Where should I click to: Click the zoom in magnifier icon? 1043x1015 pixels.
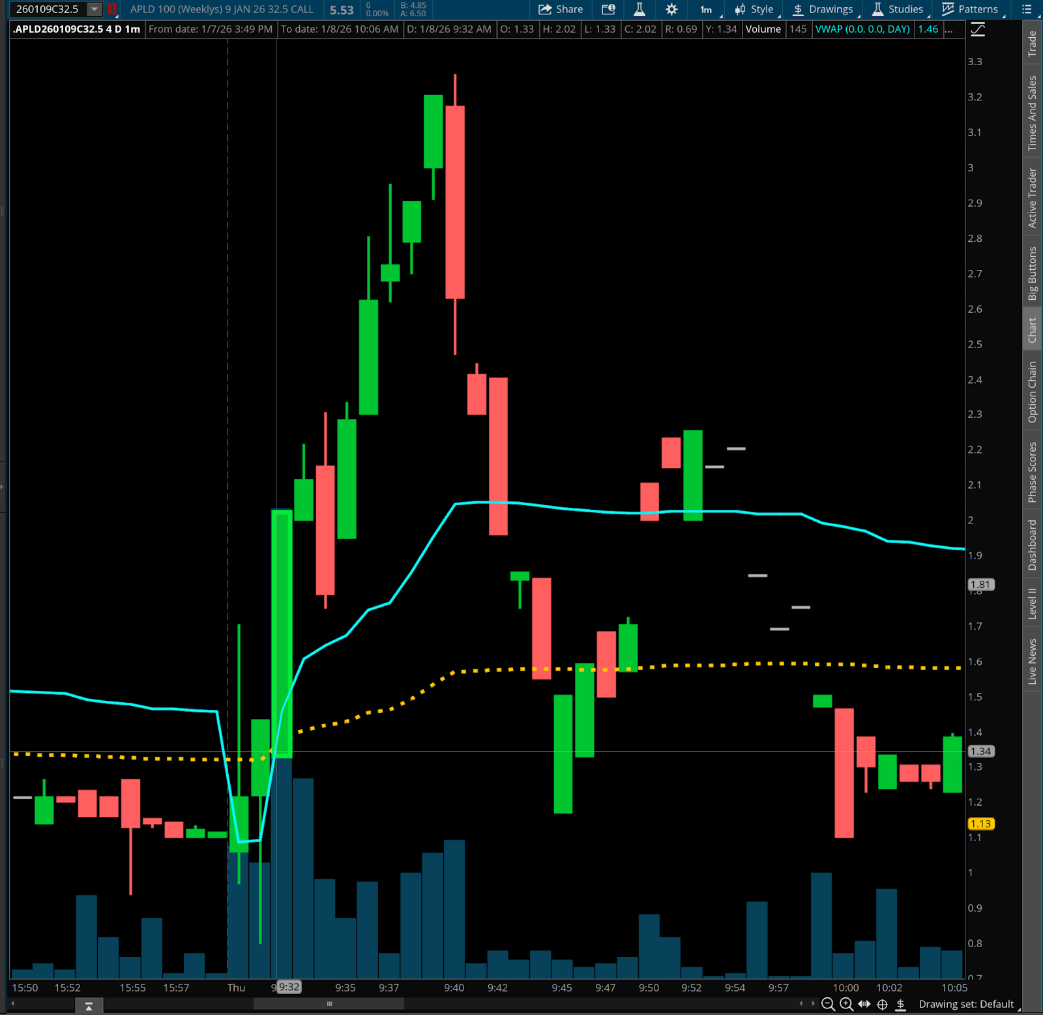846,1004
